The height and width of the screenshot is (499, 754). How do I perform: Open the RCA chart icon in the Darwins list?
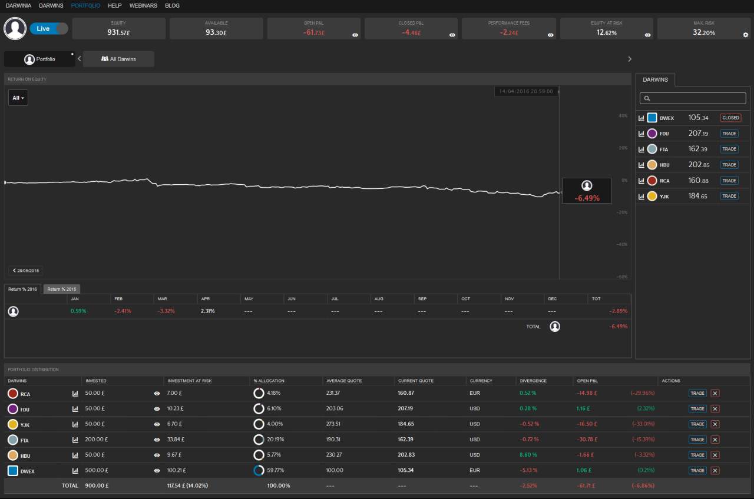click(x=641, y=181)
